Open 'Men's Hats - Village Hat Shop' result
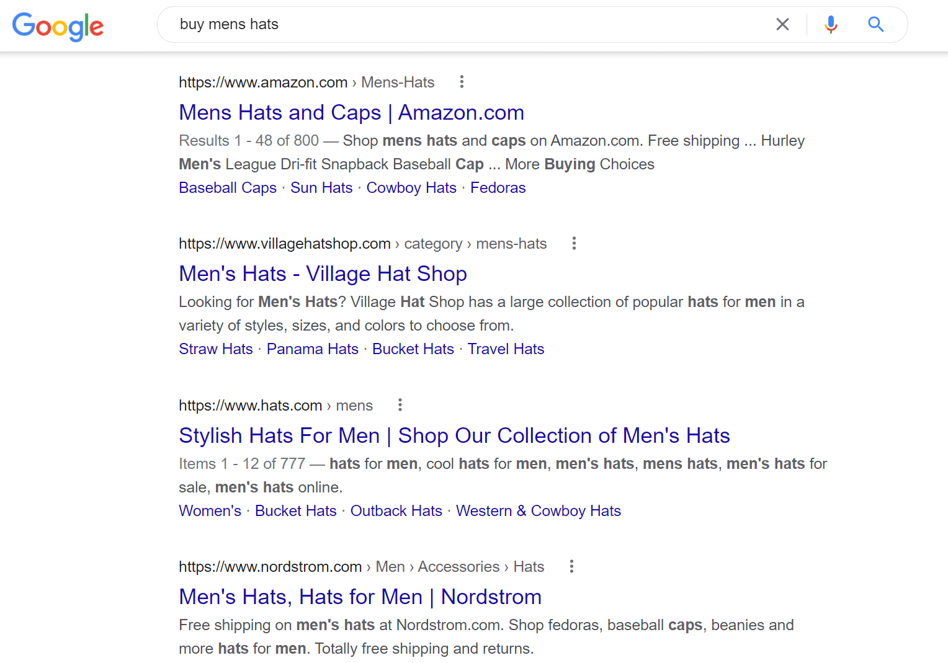Image resolution: width=948 pixels, height=663 pixels. click(x=323, y=274)
